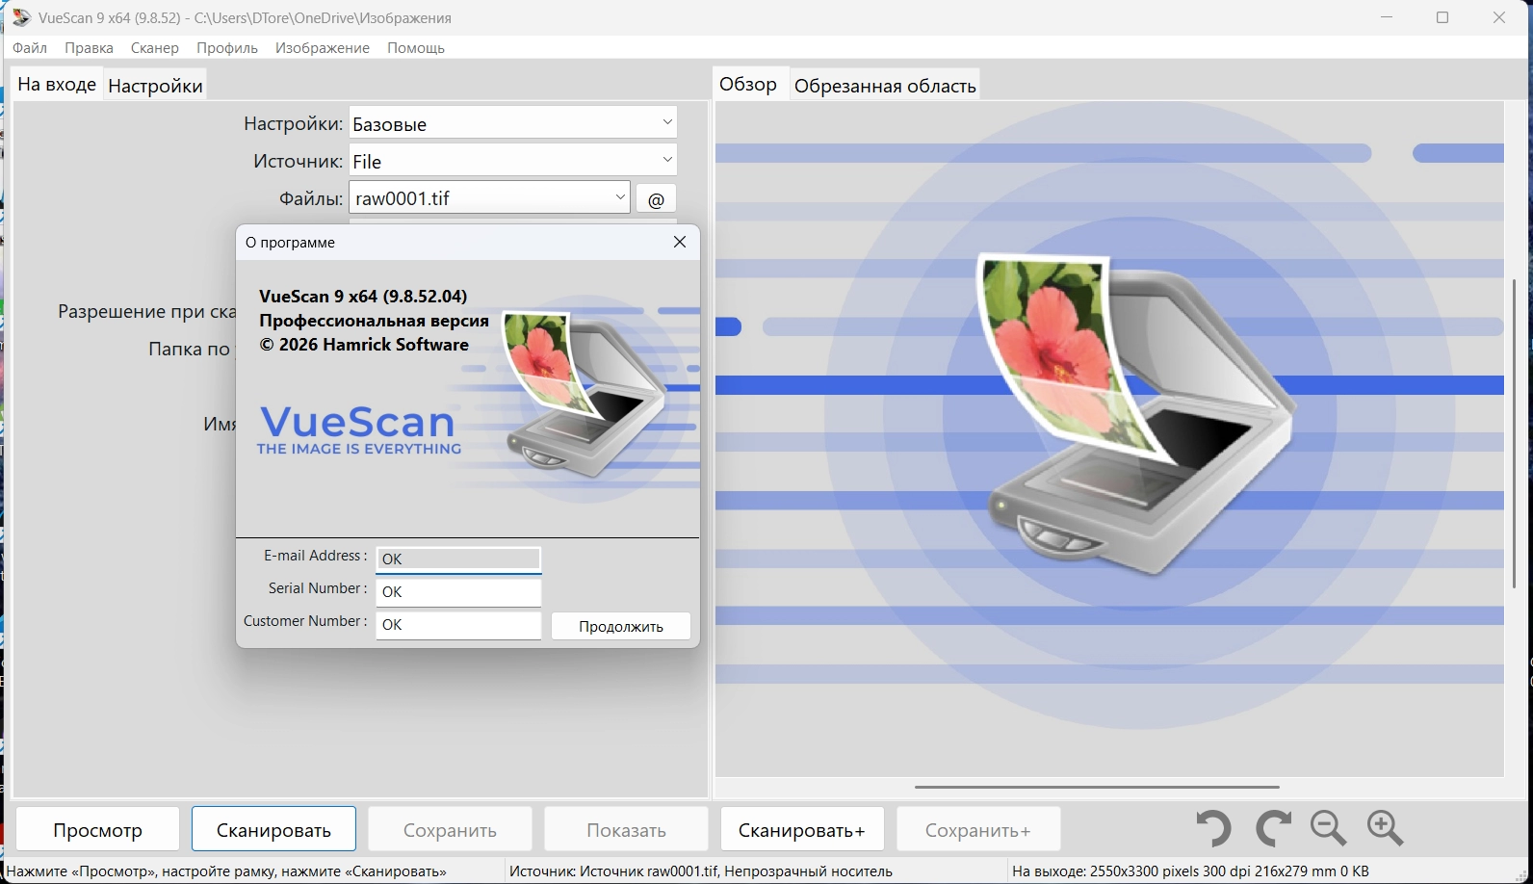Screen dimensions: 1533x884
Task: Click the Сканировать button
Action: click(273, 829)
